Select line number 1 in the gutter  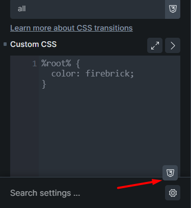35,64
